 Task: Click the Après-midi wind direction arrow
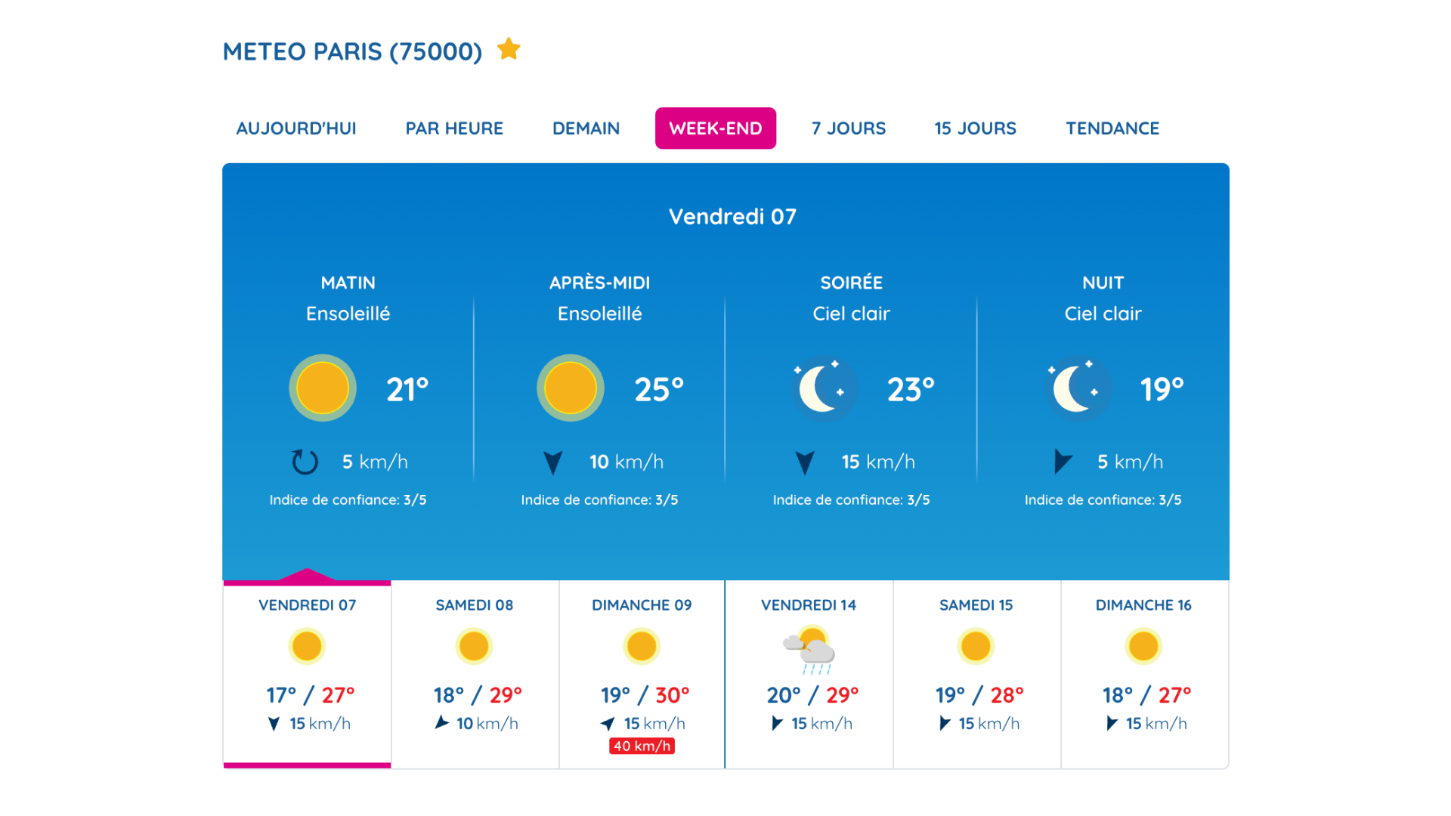coord(553,462)
